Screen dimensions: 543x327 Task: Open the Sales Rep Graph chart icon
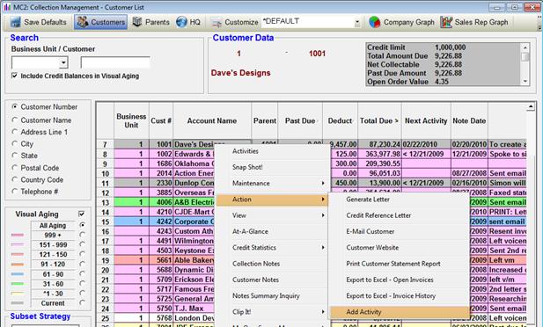pyautogui.click(x=446, y=22)
